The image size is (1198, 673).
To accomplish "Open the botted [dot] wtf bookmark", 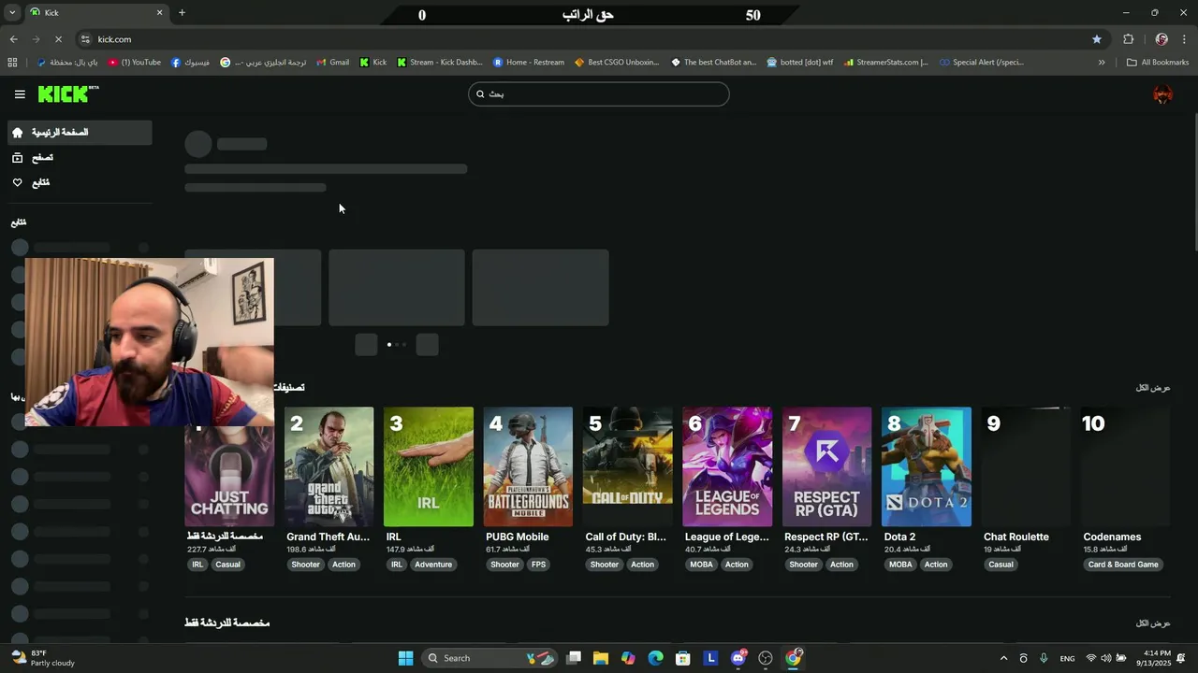I will (799, 63).
